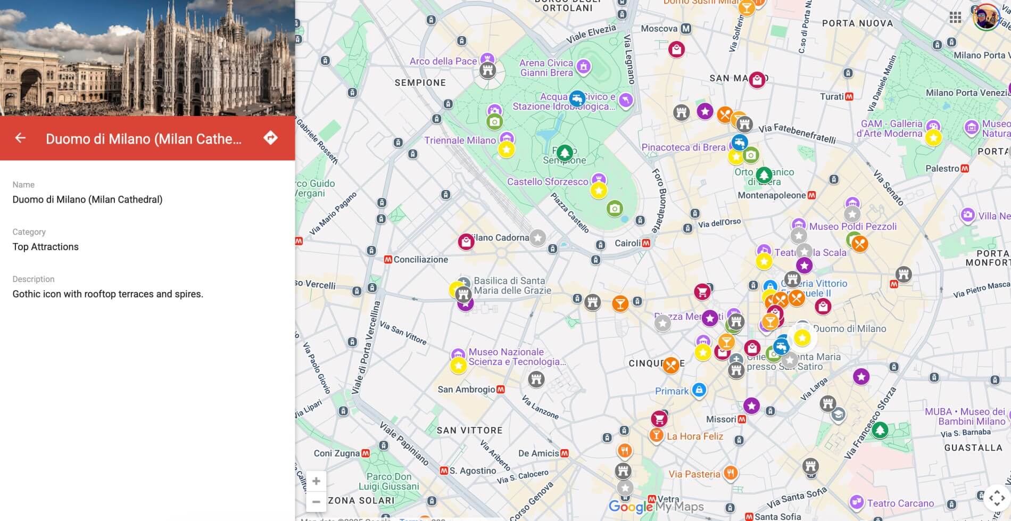The image size is (1011, 521).
Task: Open the Google apps grid
Action: tap(955, 18)
